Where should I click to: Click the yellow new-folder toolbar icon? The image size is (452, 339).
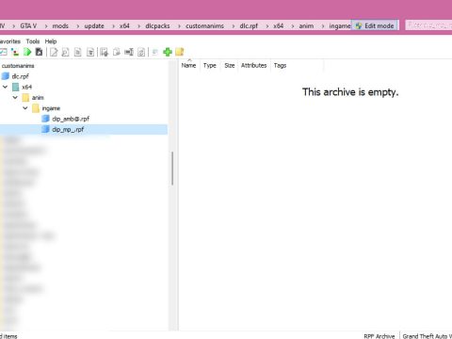(180, 52)
